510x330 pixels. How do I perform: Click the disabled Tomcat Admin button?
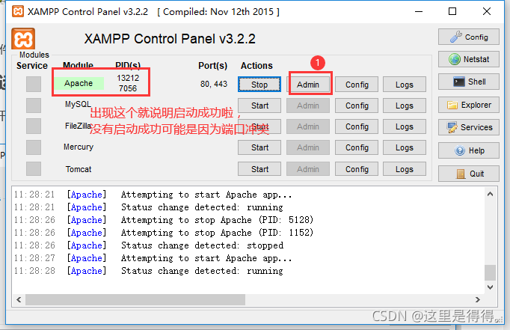pos(308,169)
